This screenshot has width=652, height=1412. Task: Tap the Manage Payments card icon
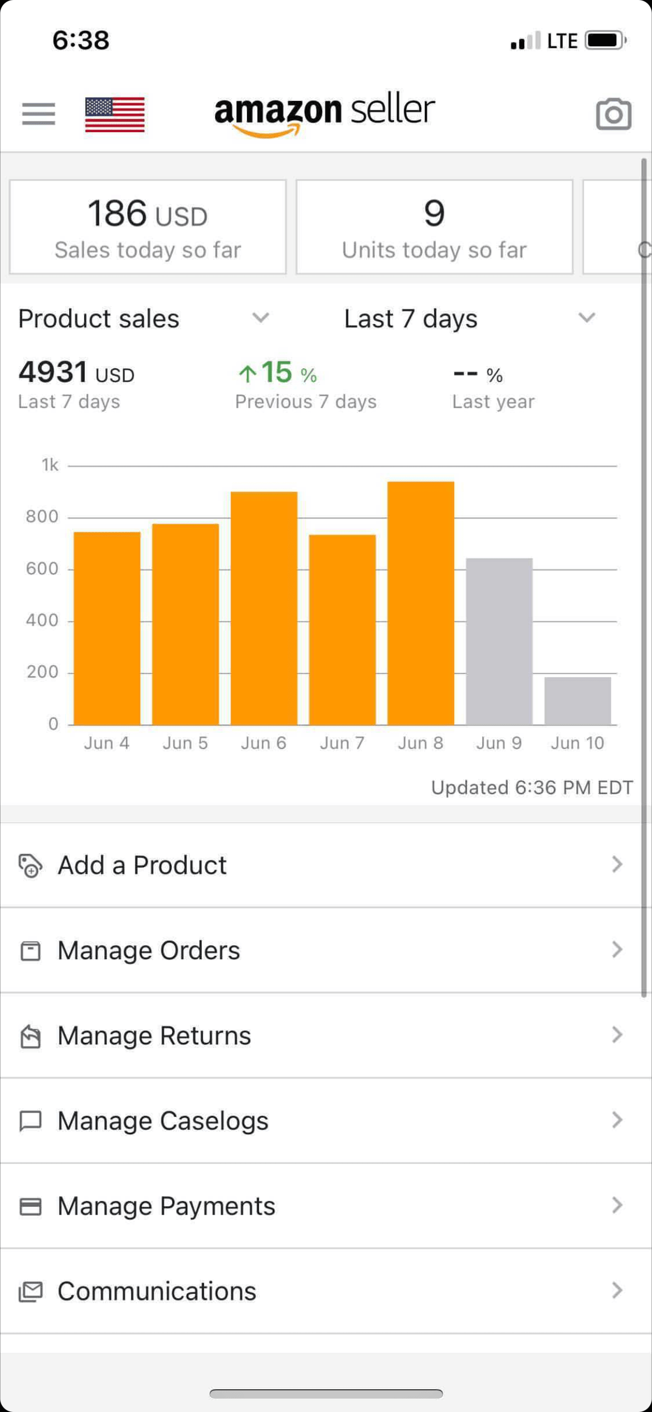point(30,1206)
